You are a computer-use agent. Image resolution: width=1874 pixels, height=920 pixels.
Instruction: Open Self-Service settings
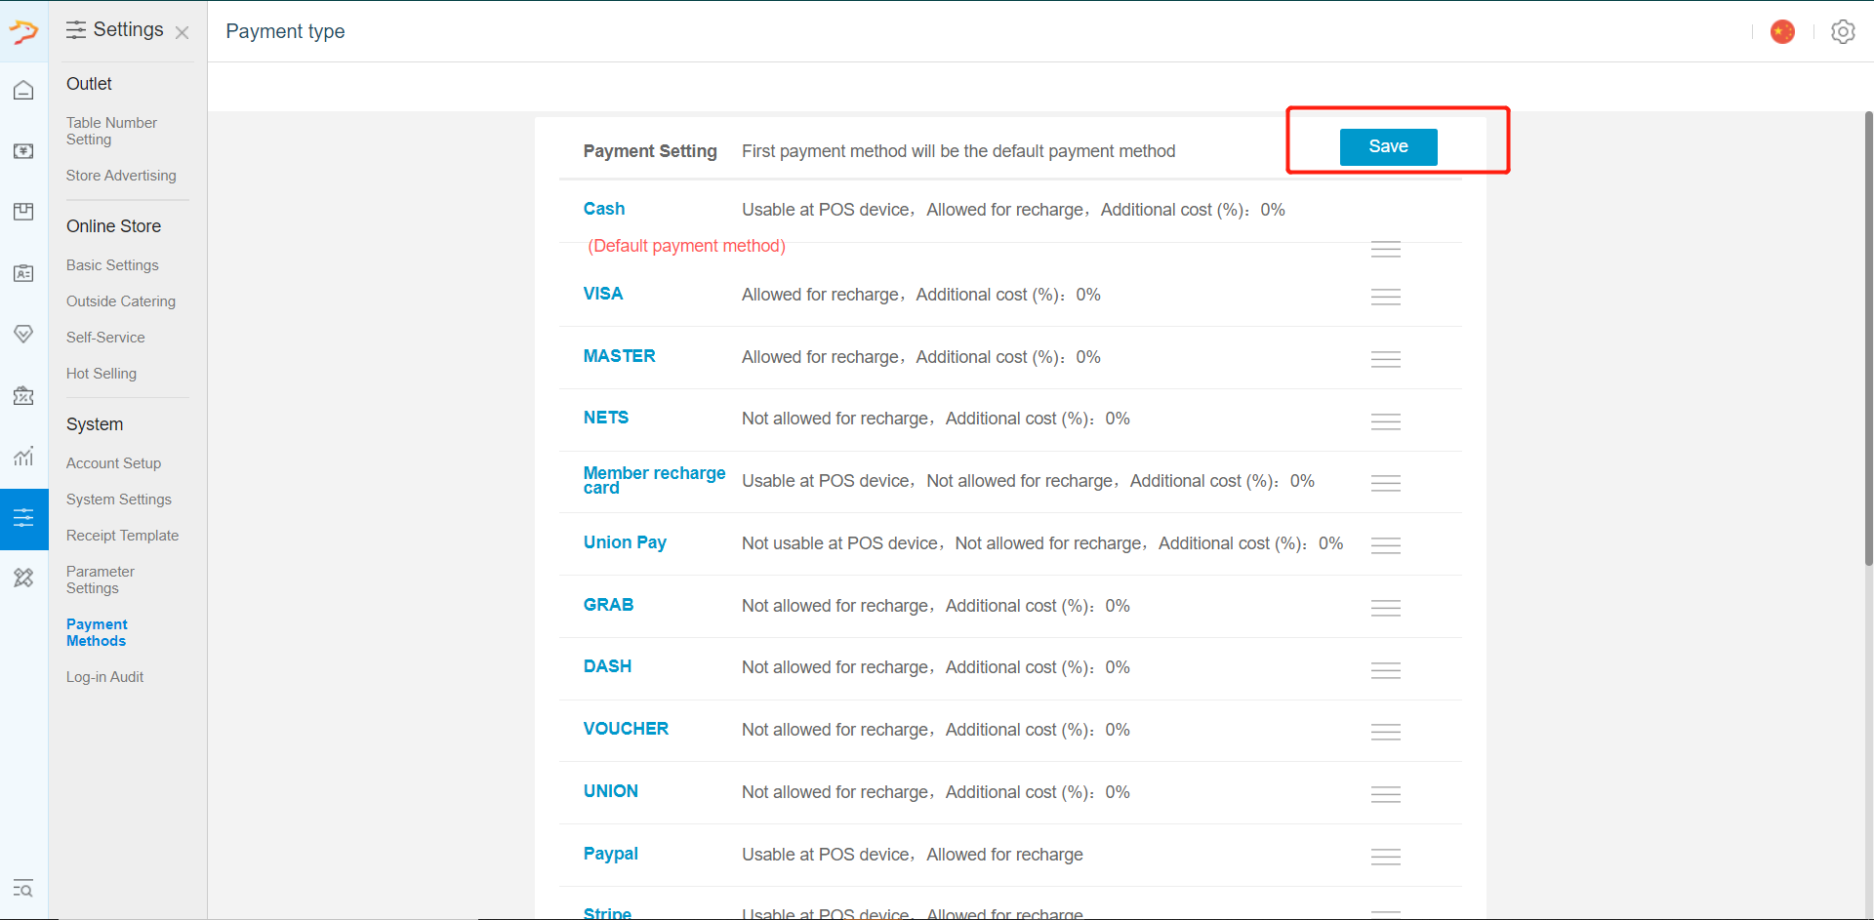click(x=105, y=338)
